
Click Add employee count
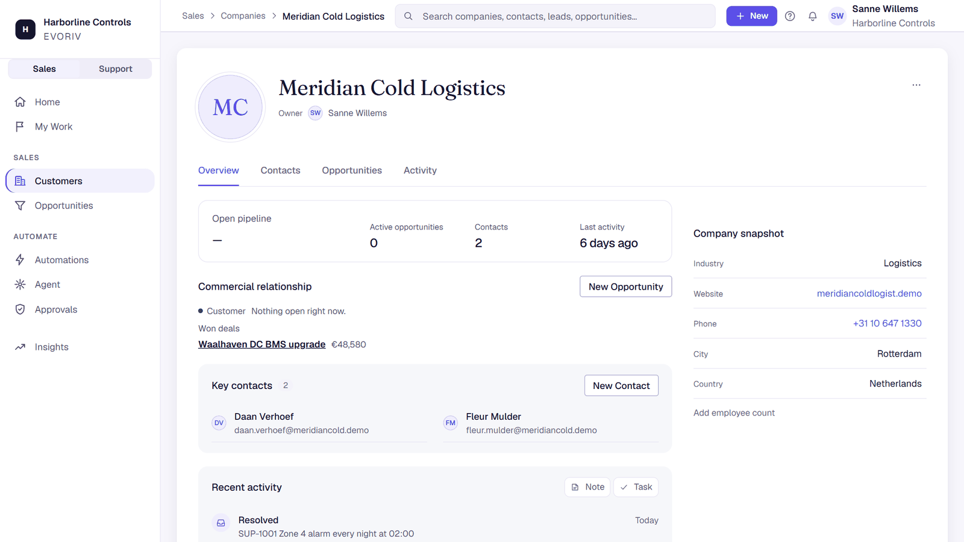point(734,413)
